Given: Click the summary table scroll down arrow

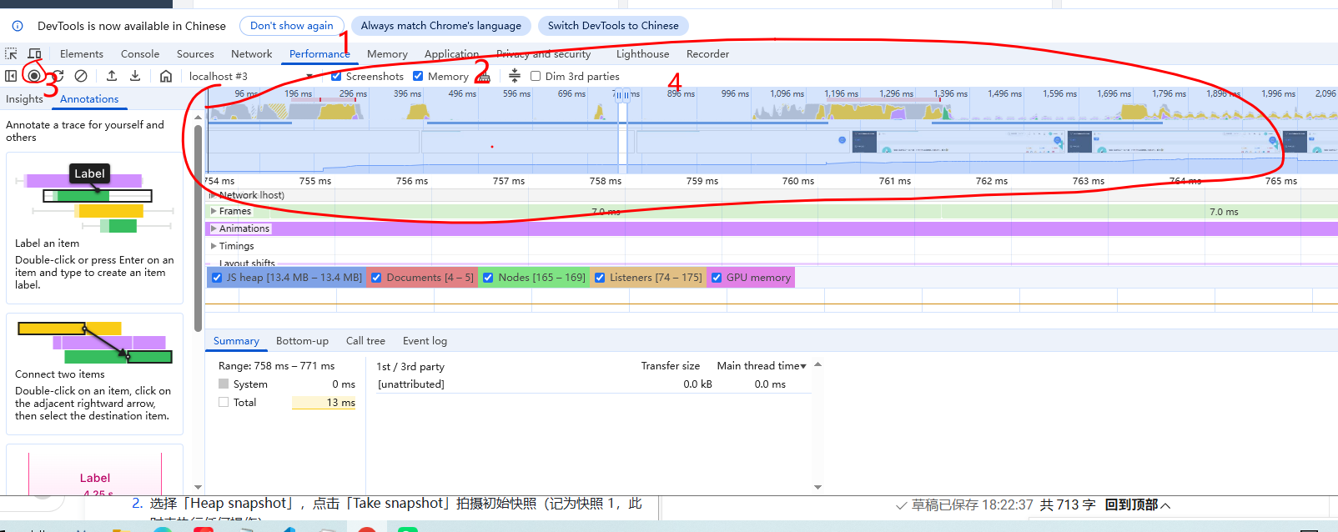Looking at the screenshot, I should 817,487.
